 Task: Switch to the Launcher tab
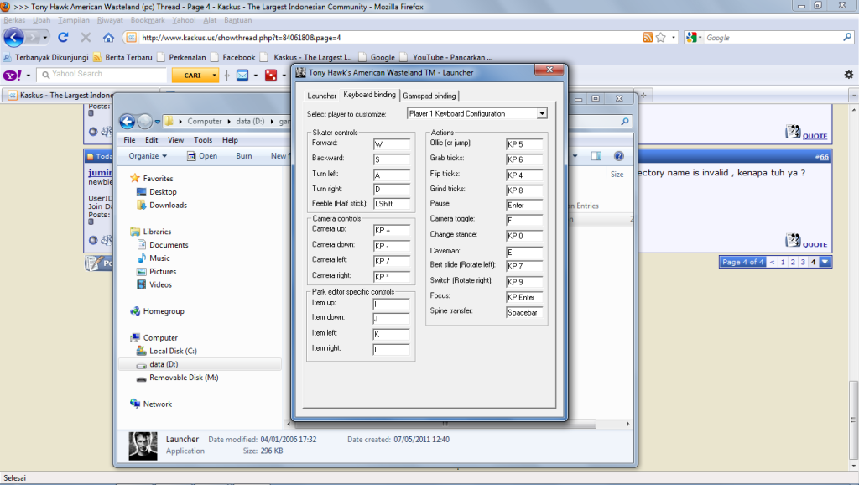(321, 96)
